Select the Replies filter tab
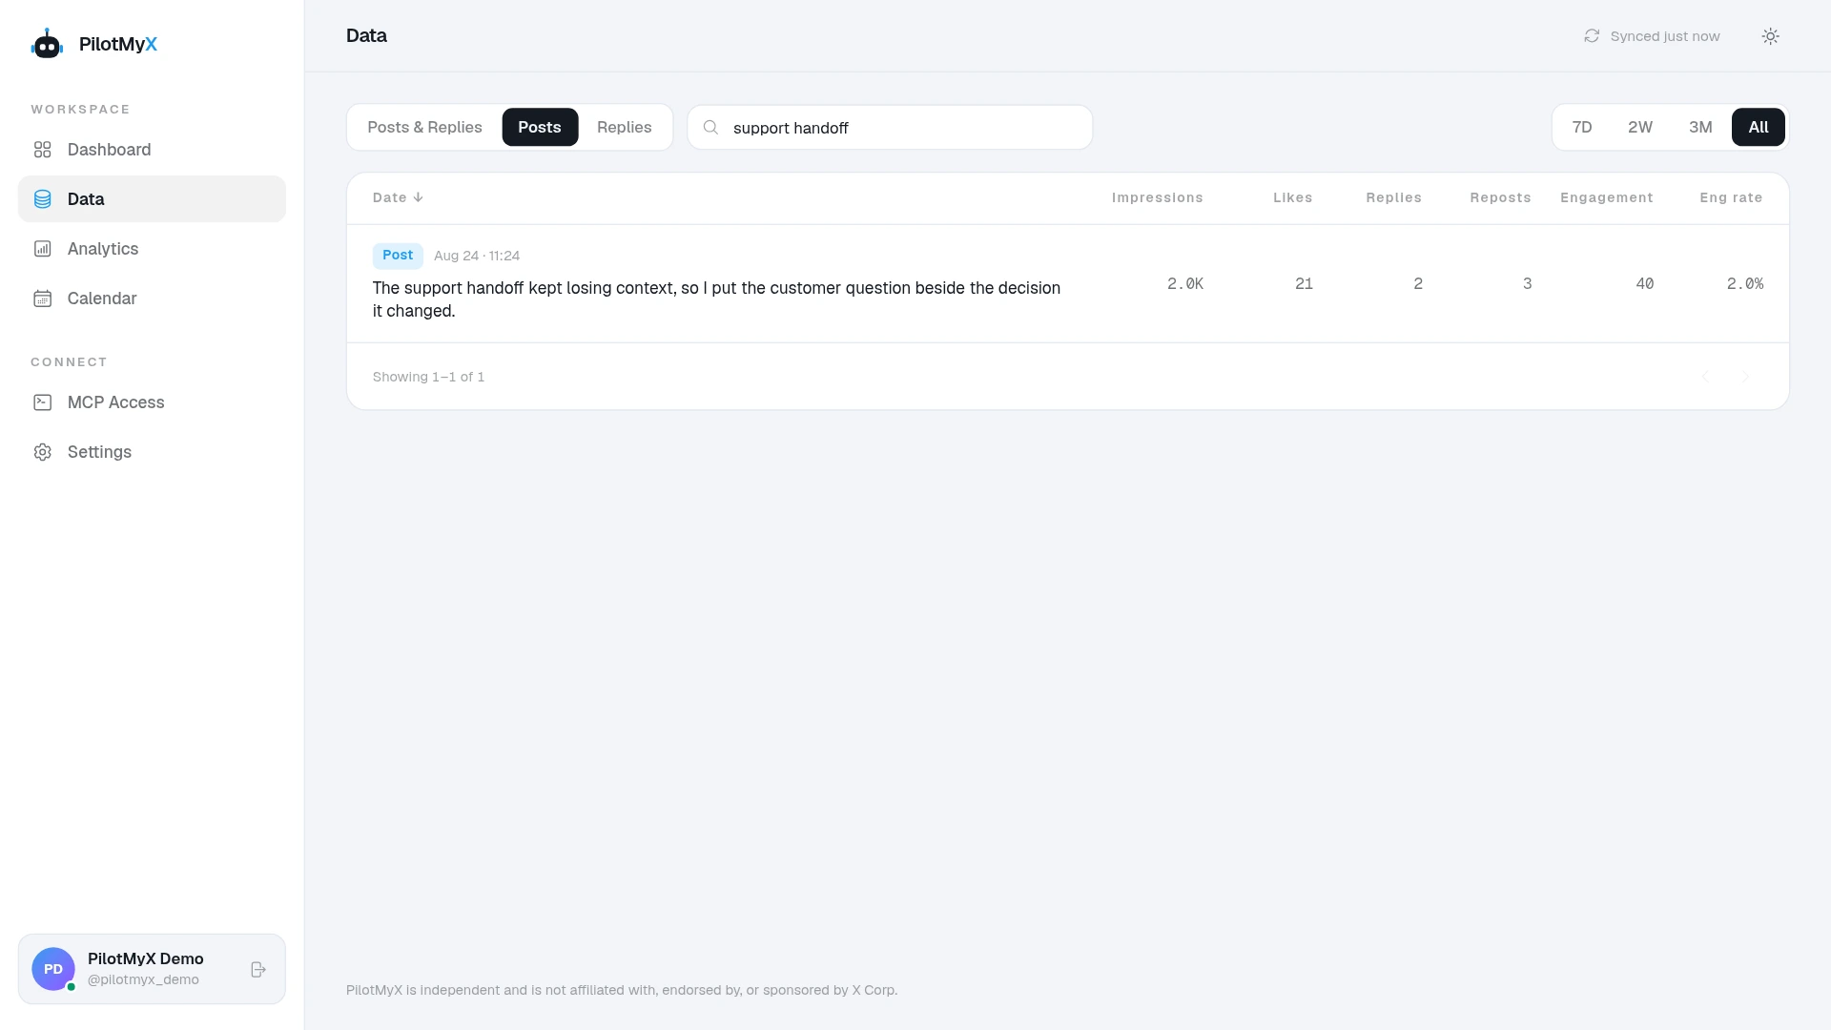This screenshot has width=1831, height=1030. tap(625, 127)
